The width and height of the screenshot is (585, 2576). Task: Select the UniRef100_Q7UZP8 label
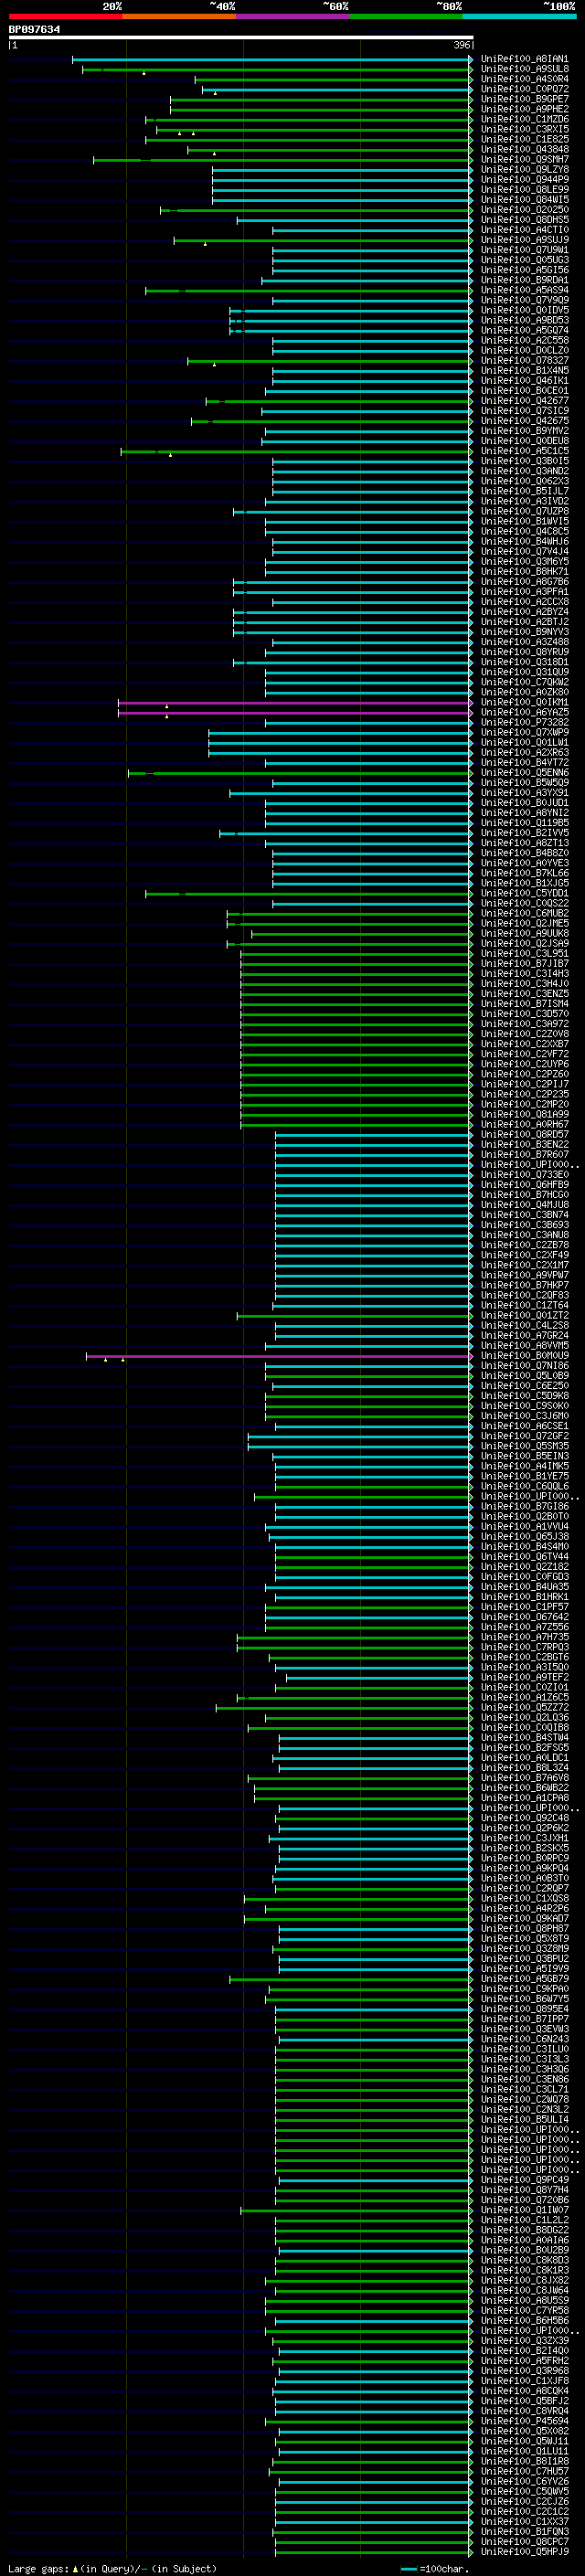[524, 511]
